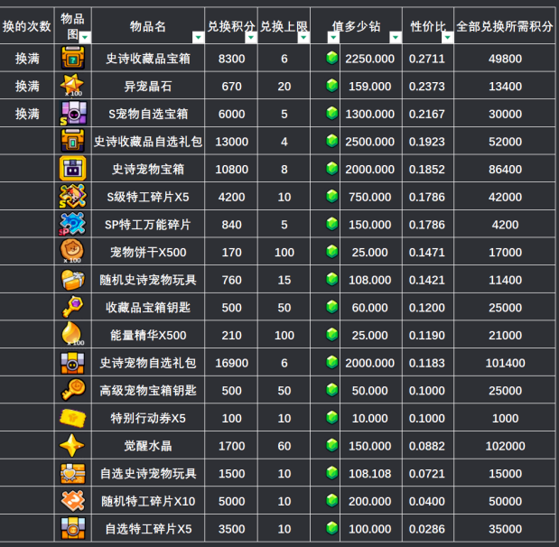
Task: Click the 史诗收藏品宝箱 chest icon
Action: (x=73, y=58)
